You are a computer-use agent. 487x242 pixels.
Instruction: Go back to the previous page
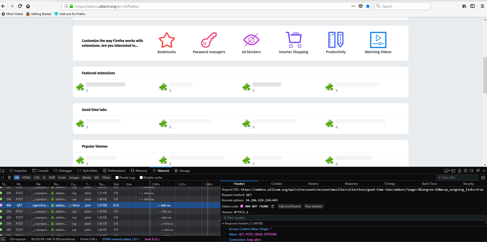point(4,6)
